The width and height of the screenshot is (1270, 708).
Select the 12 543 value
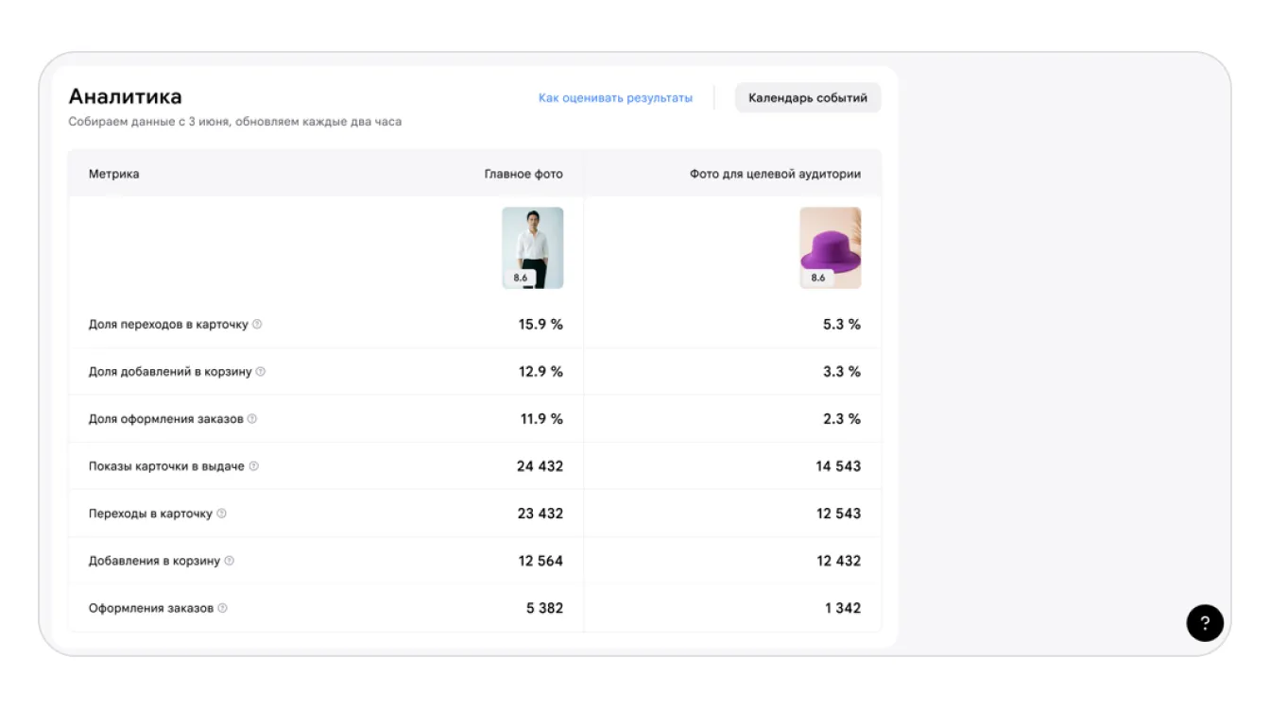point(839,514)
